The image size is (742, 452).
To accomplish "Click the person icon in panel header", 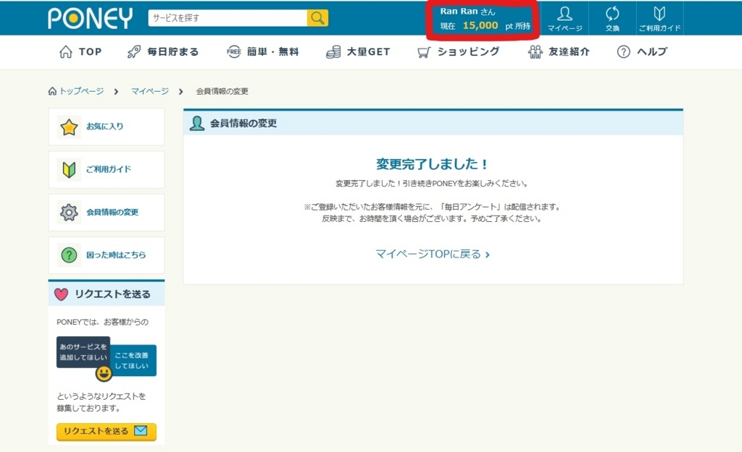I will point(197,123).
